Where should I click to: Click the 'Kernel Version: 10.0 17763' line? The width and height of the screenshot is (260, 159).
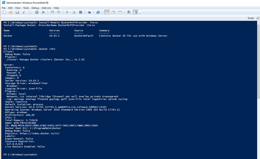56,107
